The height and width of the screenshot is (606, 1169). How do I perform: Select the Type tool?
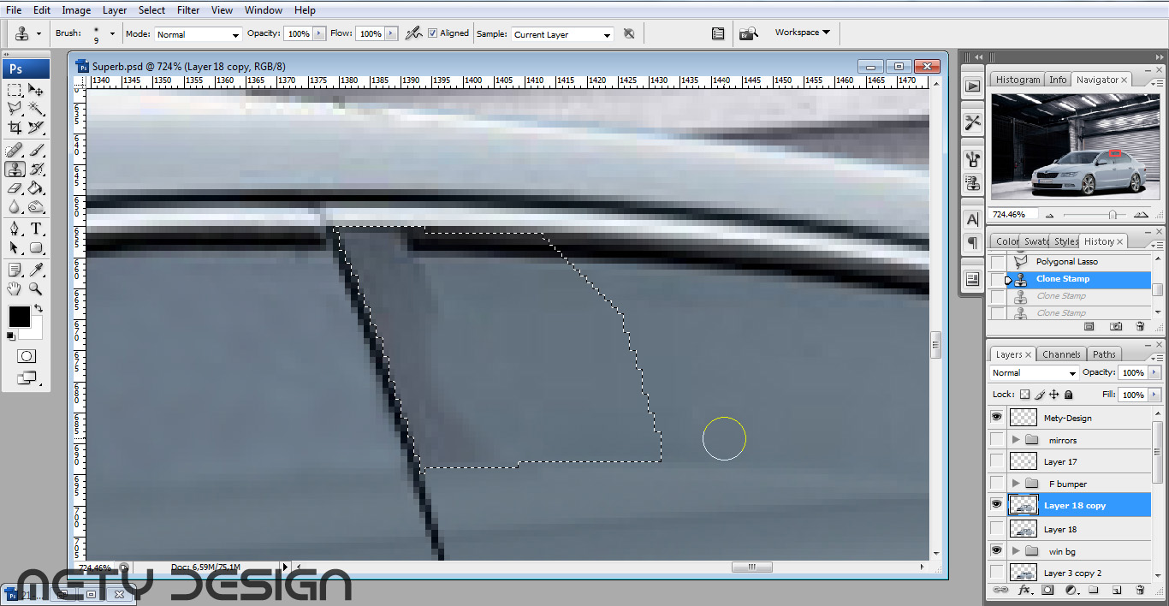click(x=36, y=229)
